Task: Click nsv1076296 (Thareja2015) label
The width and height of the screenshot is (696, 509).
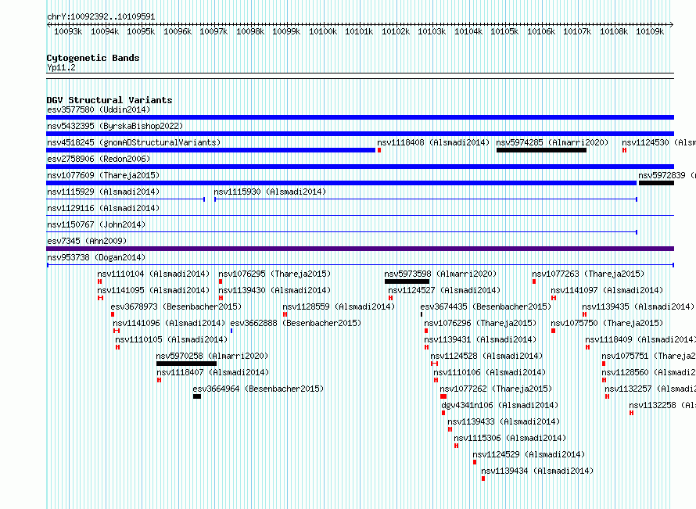Action: click(x=480, y=323)
